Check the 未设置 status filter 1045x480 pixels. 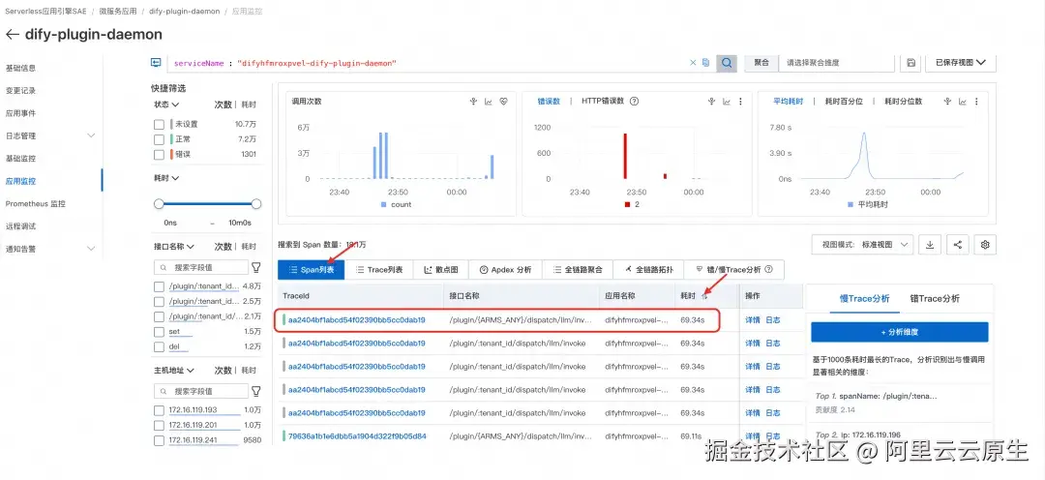159,124
